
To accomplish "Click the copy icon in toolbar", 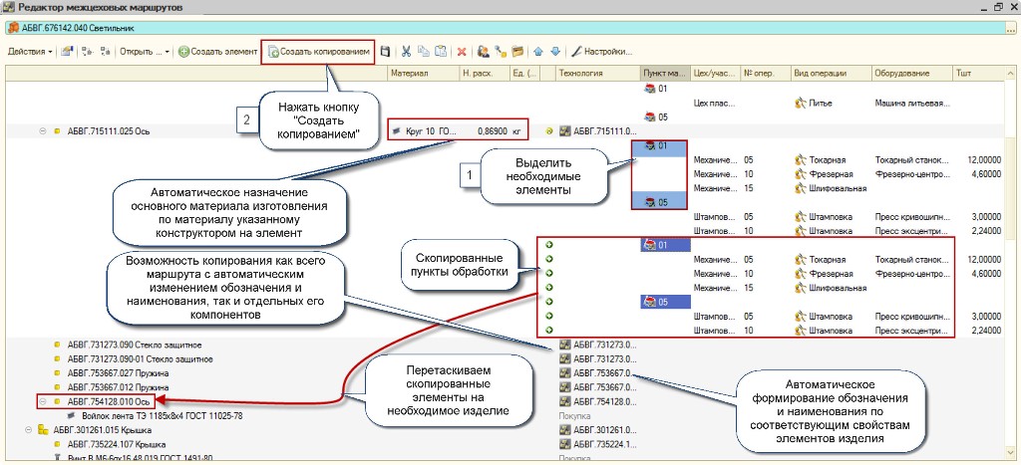I will click(424, 51).
